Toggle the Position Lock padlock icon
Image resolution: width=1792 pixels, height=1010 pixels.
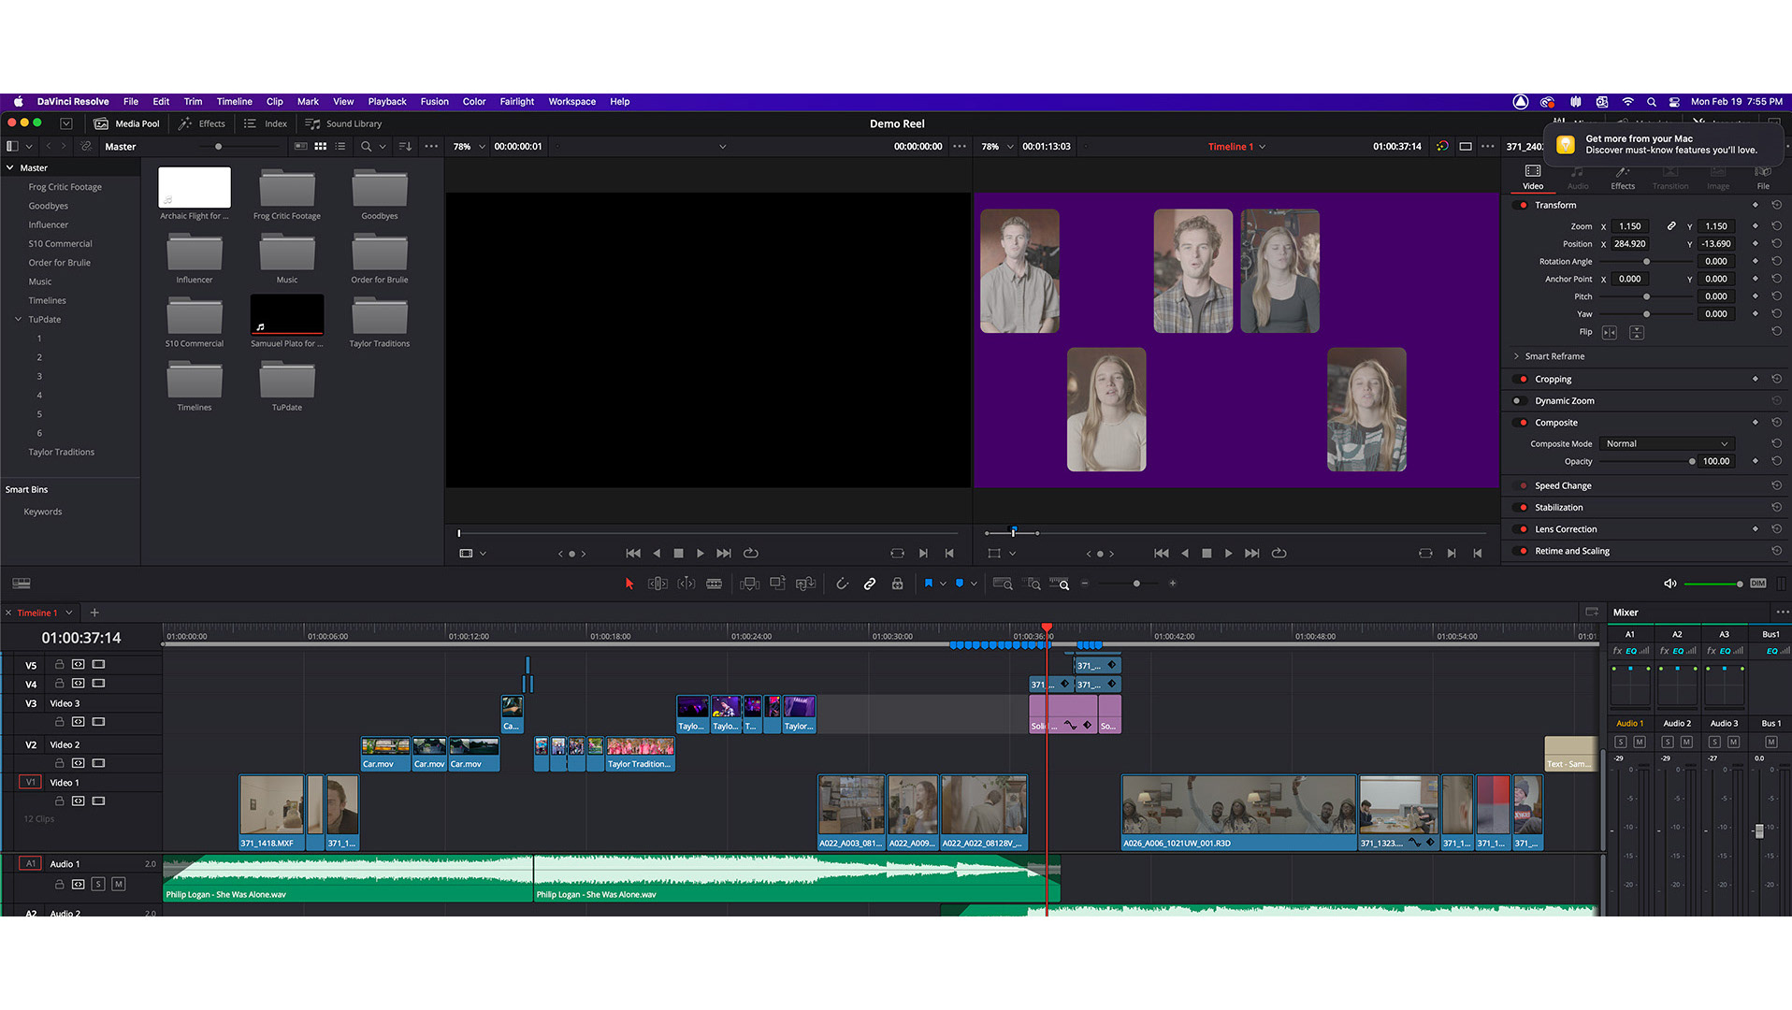(x=897, y=584)
